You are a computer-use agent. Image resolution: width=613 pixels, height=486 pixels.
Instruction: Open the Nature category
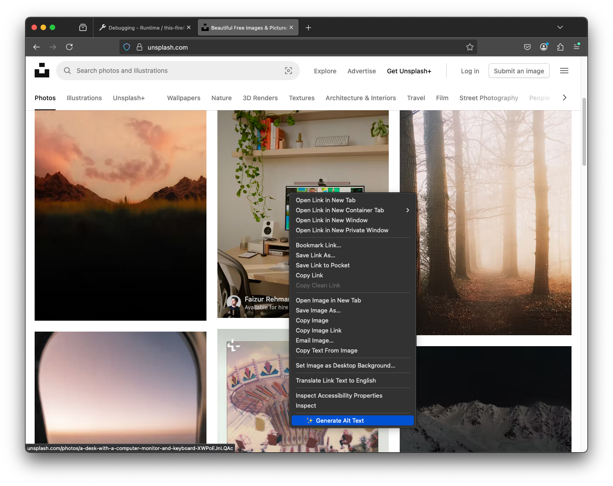point(222,98)
